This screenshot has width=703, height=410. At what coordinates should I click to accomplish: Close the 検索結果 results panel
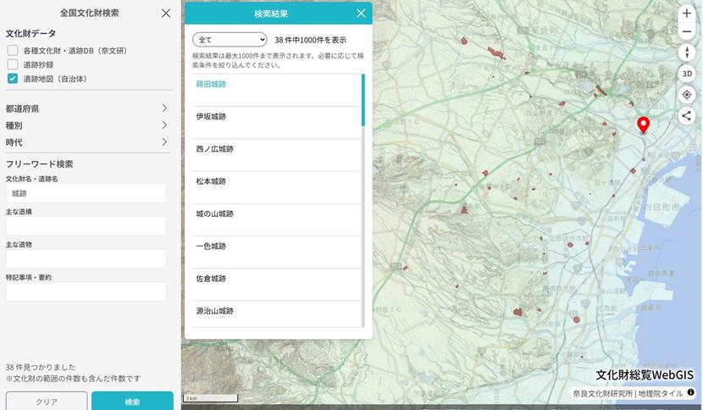tap(361, 13)
